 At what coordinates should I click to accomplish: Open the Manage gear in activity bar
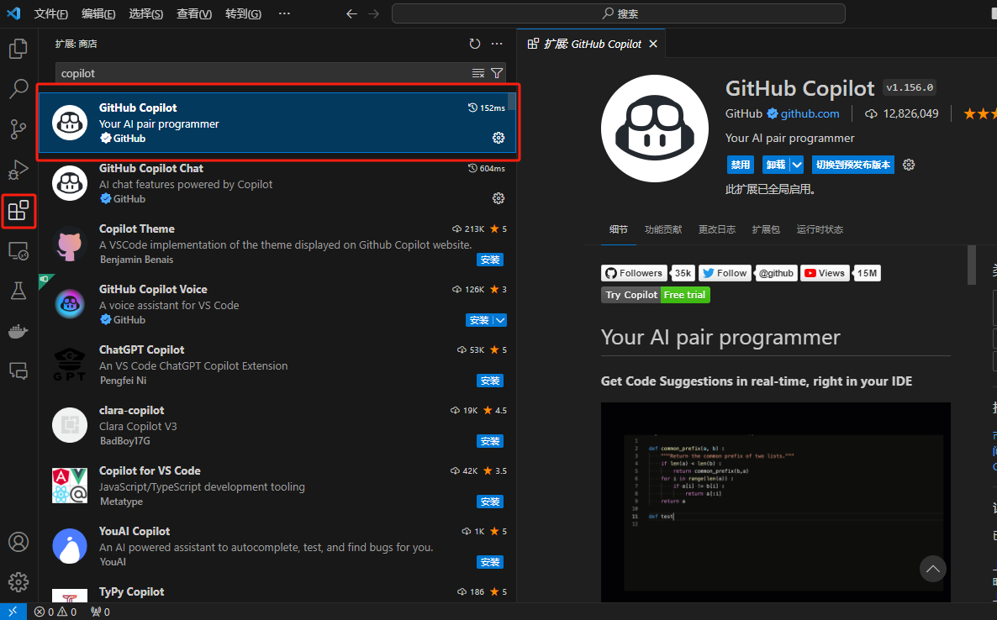18,582
